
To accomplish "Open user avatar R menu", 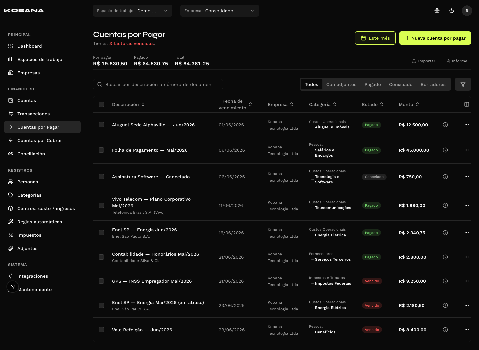I will tap(467, 11).
